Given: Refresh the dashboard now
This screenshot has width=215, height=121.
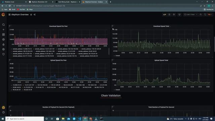Looking at the screenshot, I should 205,14.
